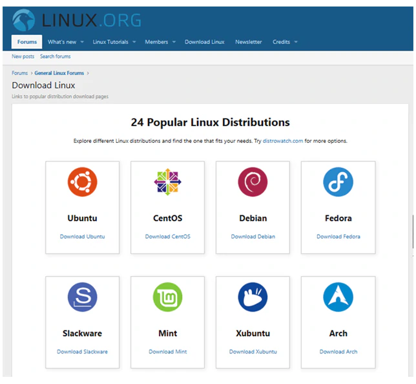
Task: Open Download Linux nav item
Action: pyautogui.click(x=205, y=42)
